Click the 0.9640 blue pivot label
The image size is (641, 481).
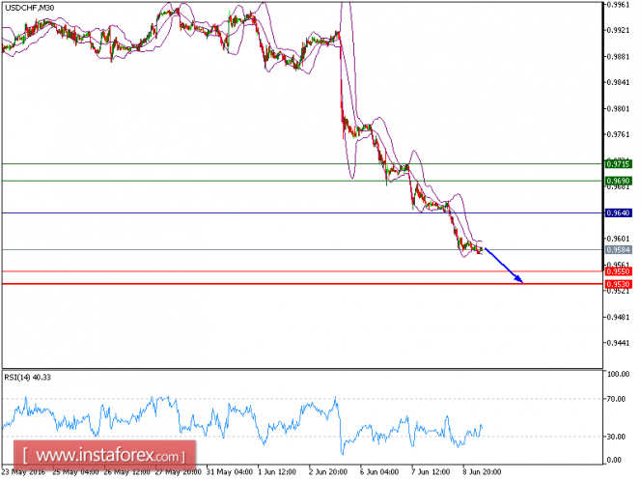[x=618, y=213]
